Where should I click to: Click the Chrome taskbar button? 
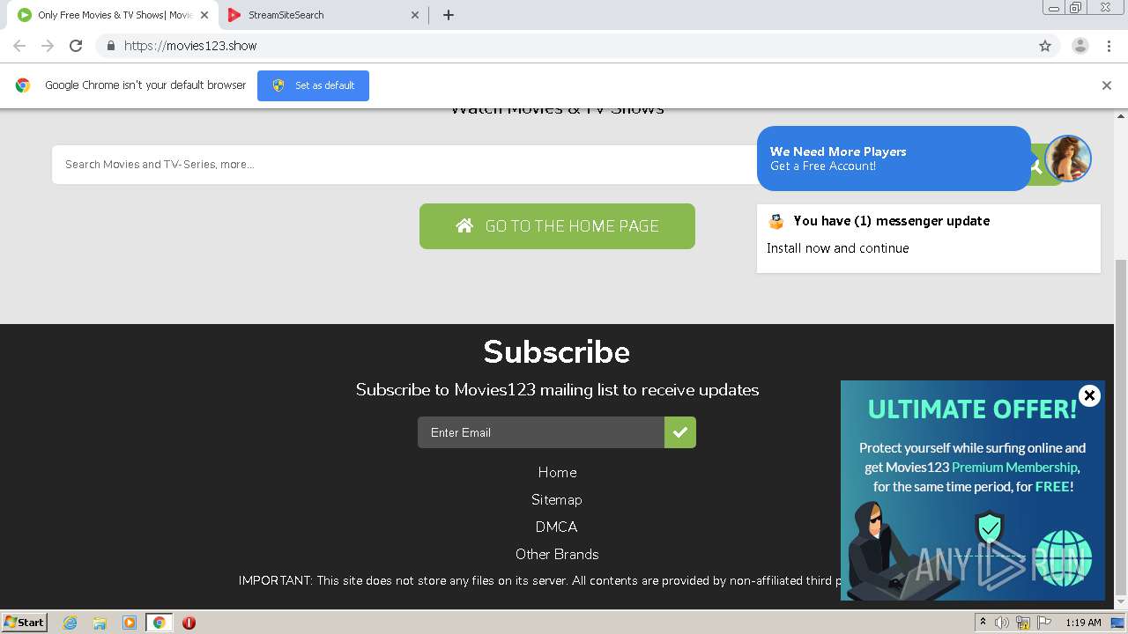pos(160,623)
